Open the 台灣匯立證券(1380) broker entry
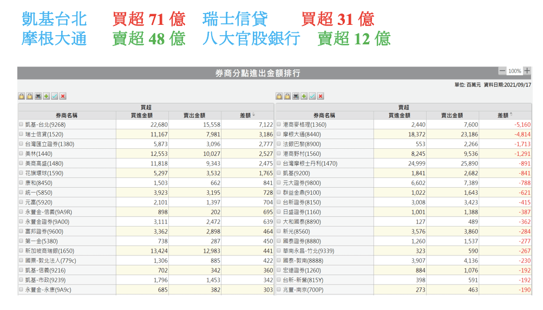The height and width of the screenshot is (310, 543). 49,144
